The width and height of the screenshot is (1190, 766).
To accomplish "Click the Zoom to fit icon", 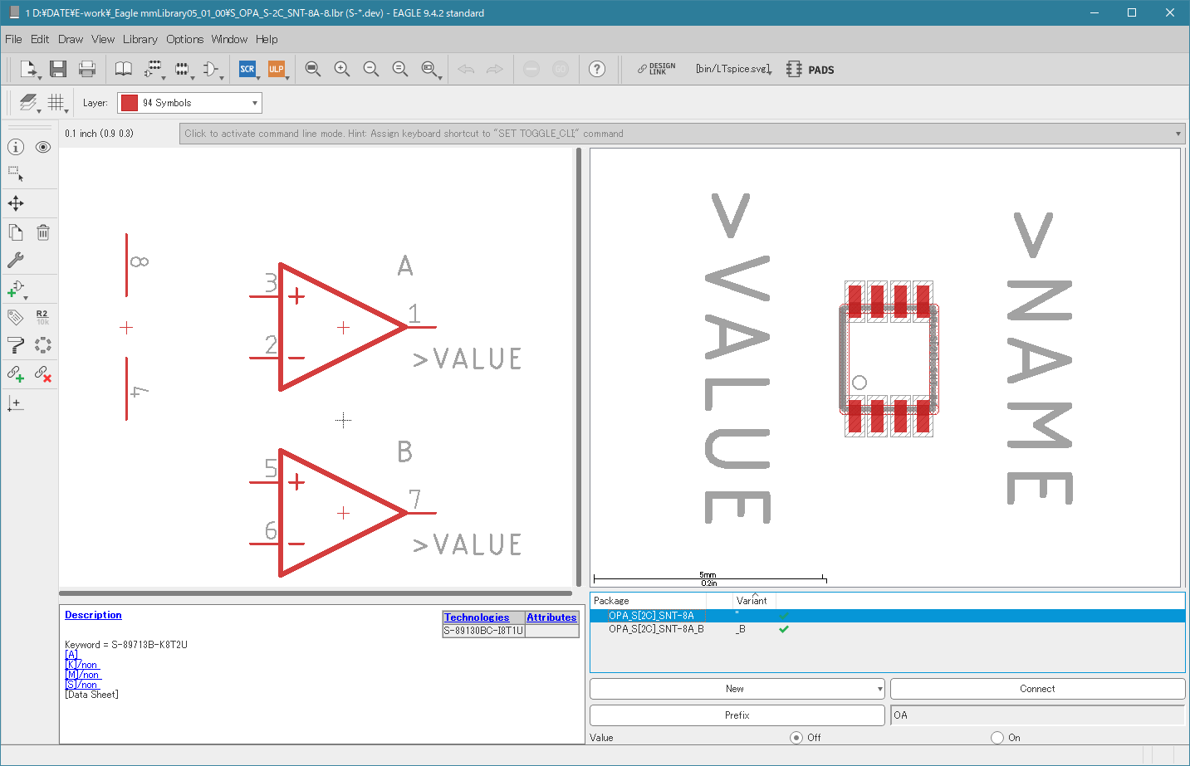I will point(312,69).
